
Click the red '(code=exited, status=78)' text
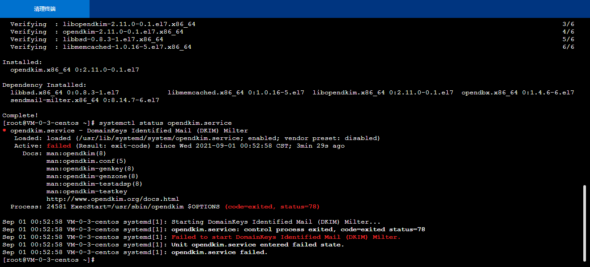[x=272, y=207]
